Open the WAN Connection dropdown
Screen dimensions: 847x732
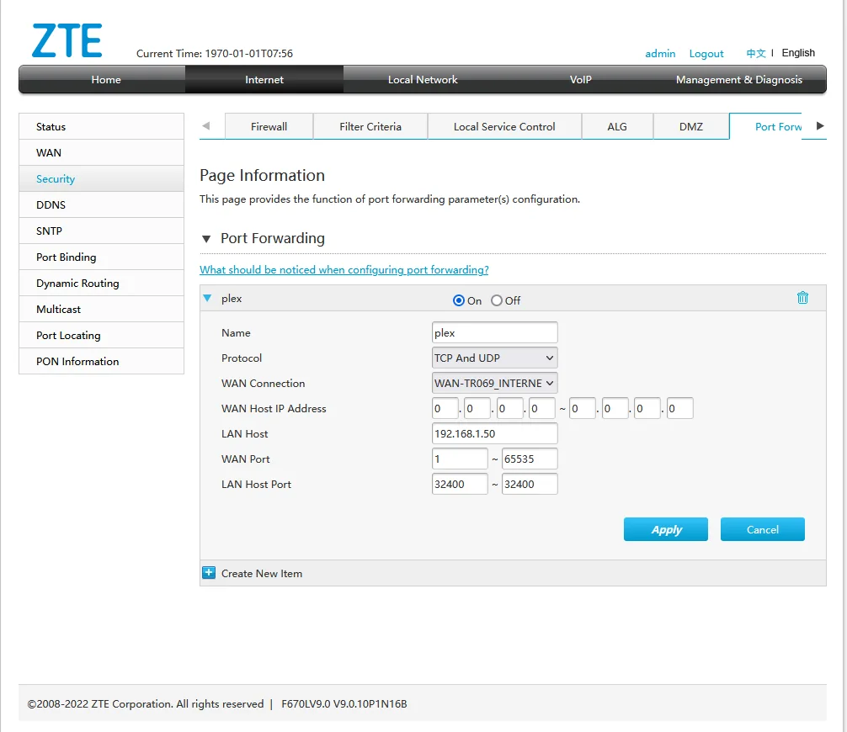(494, 383)
